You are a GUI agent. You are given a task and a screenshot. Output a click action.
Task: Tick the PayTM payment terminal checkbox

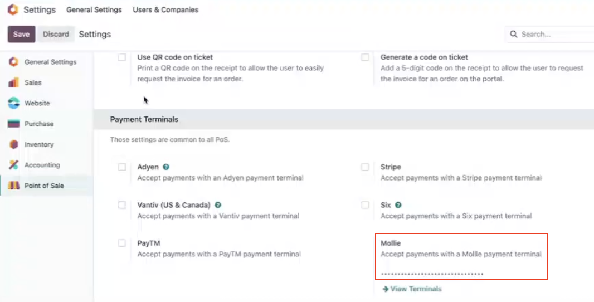(121, 243)
